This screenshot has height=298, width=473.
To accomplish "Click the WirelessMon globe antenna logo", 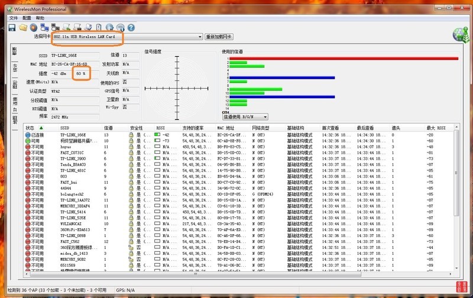I will 461,35.
